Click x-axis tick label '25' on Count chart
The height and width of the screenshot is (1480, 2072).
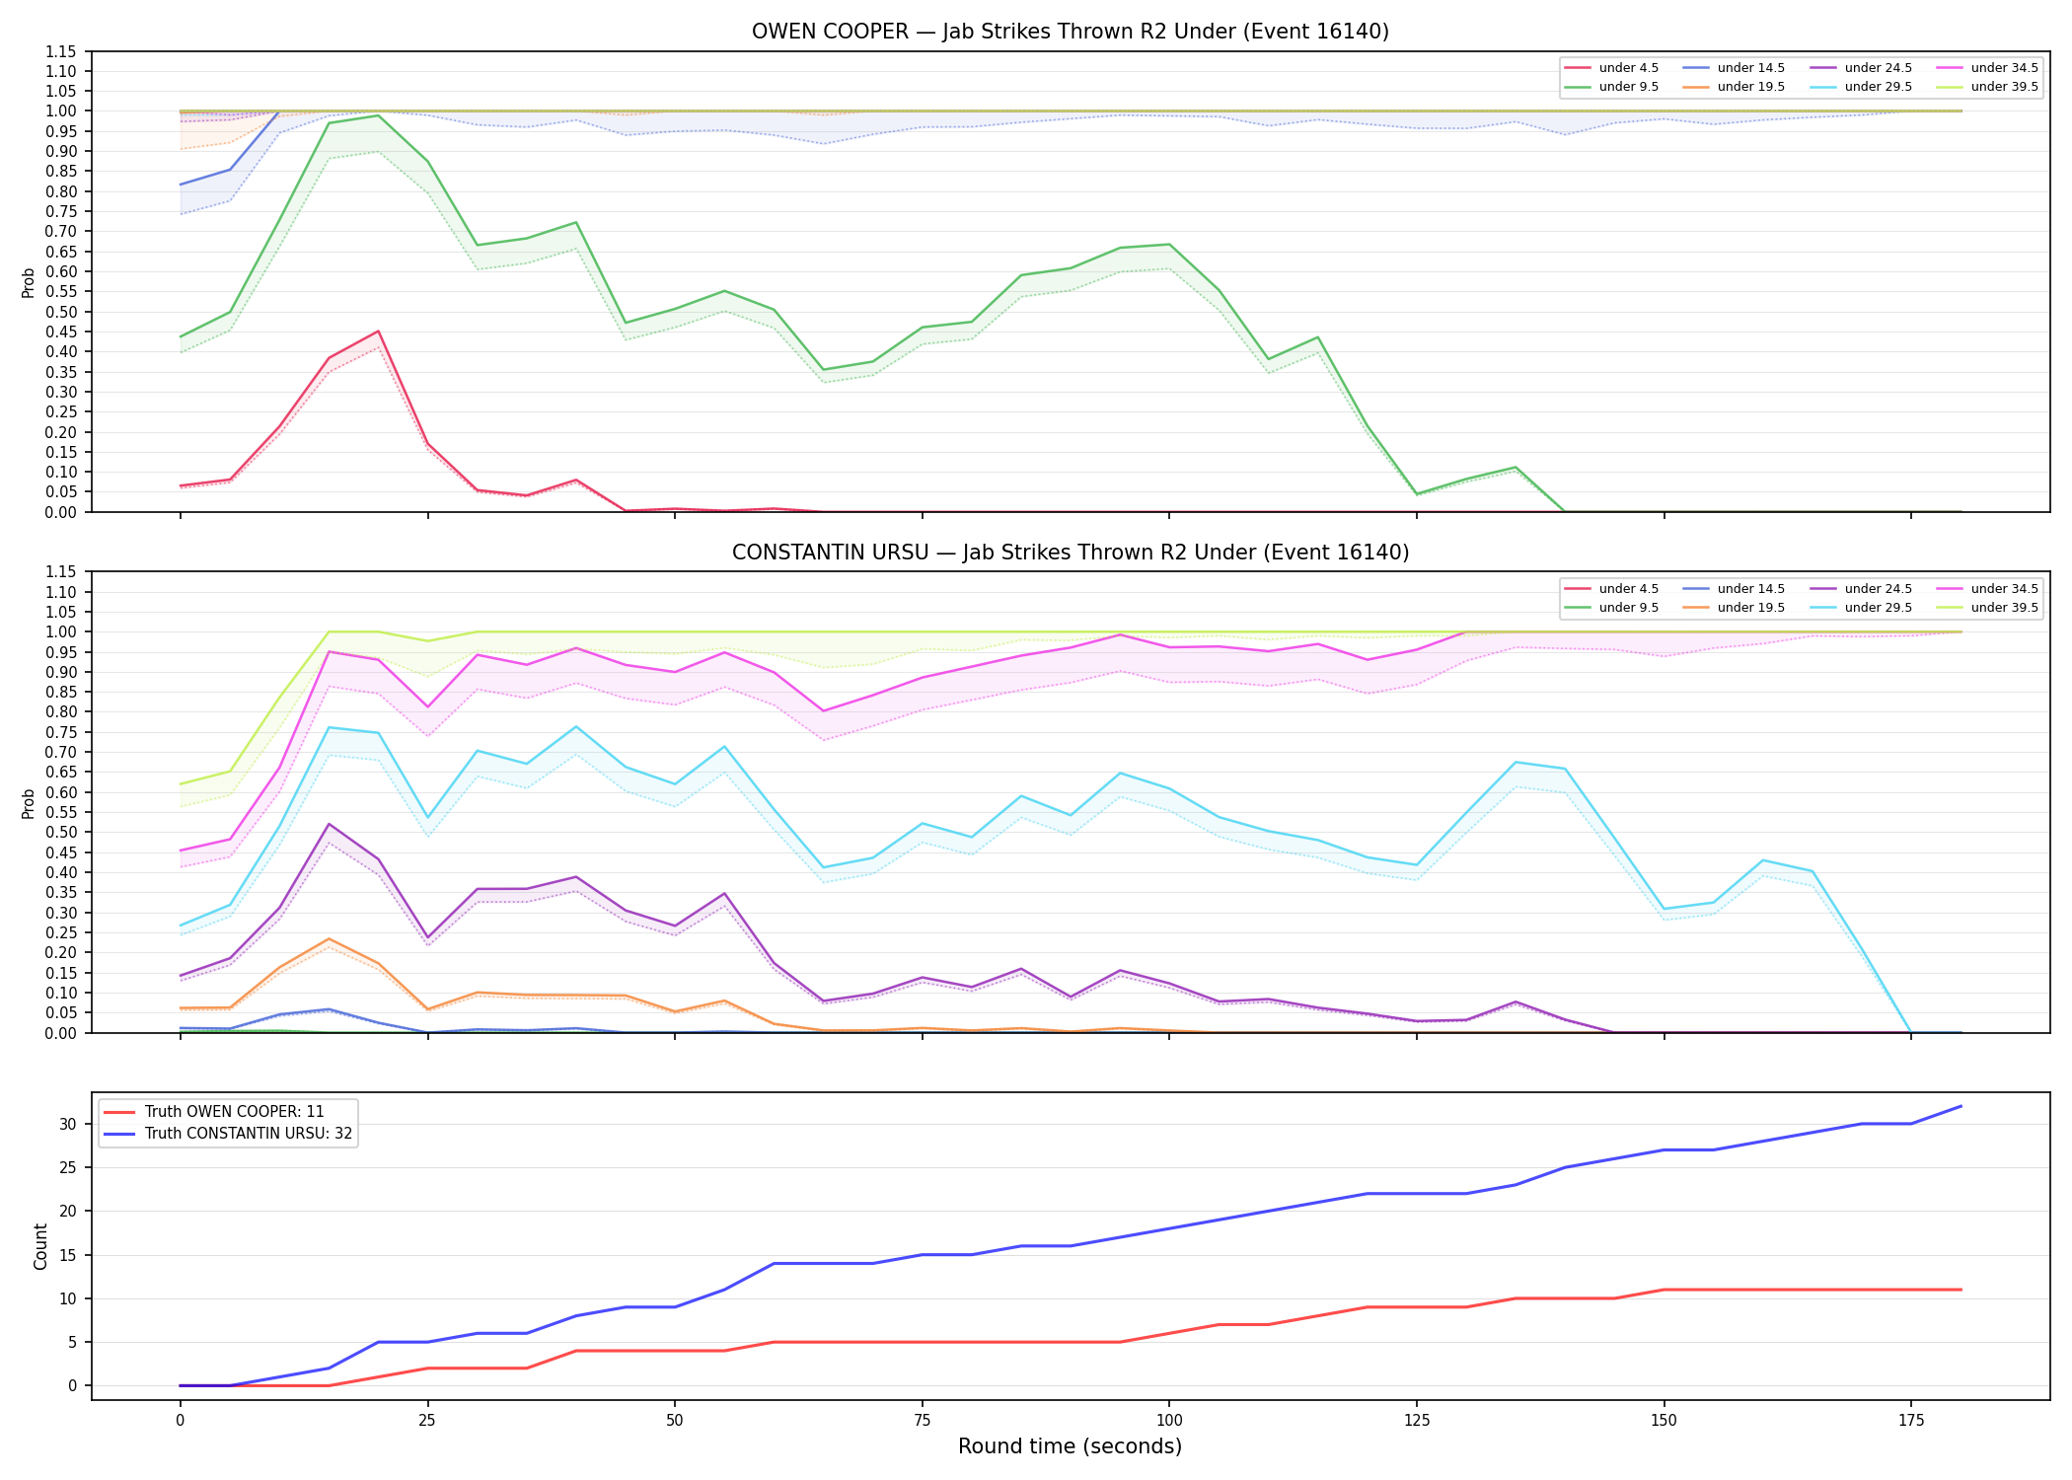pyautogui.click(x=427, y=1421)
